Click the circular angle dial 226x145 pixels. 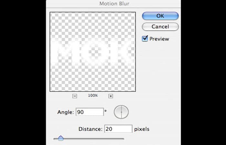tap(121, 112)
